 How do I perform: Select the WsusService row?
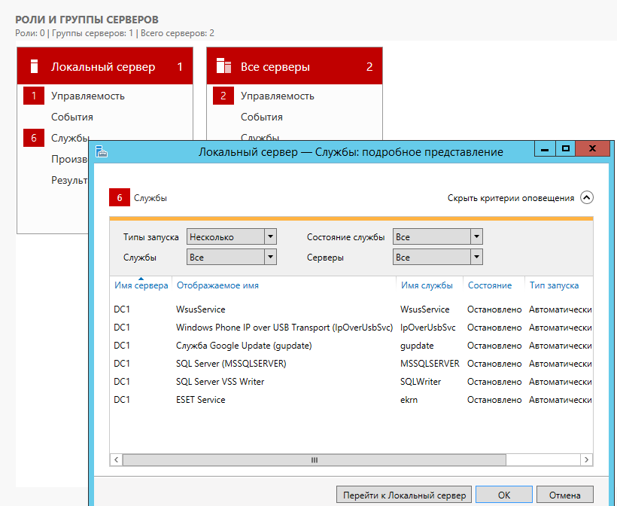click(351, 309)
